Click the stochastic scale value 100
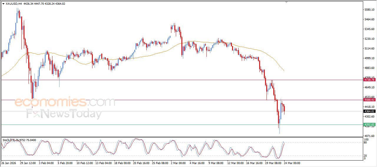Screen dimensions: 377x167 [366, 139]
